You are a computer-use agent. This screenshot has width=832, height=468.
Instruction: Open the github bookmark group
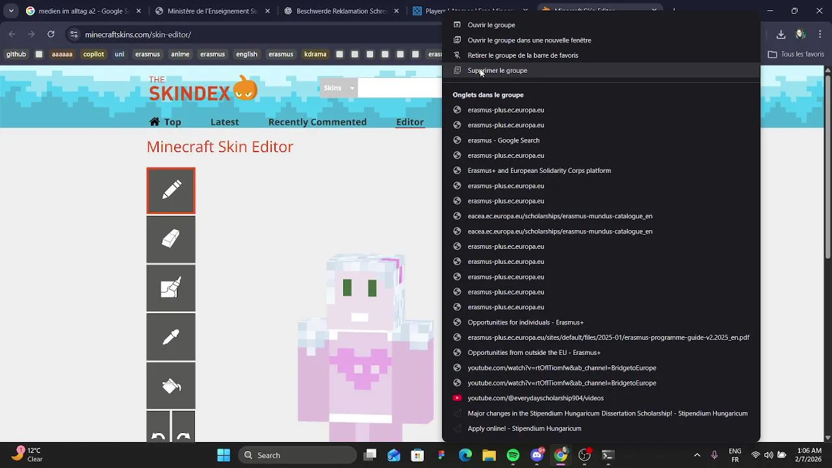(16, 55)
